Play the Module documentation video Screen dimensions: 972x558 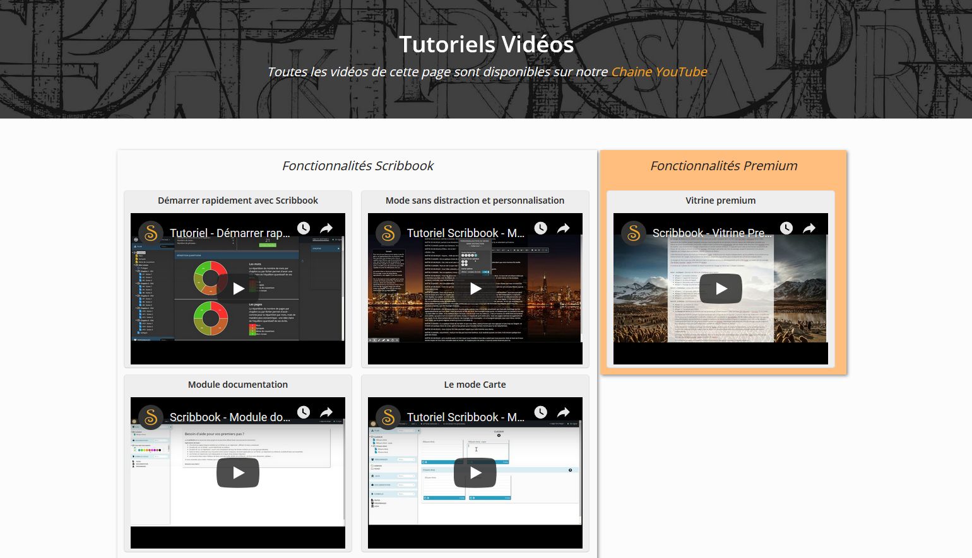point(238,473)
